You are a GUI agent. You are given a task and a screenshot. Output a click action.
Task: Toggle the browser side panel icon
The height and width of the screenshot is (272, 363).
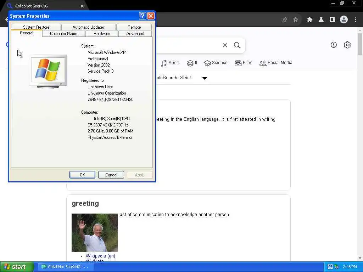[x=333, y=20]
